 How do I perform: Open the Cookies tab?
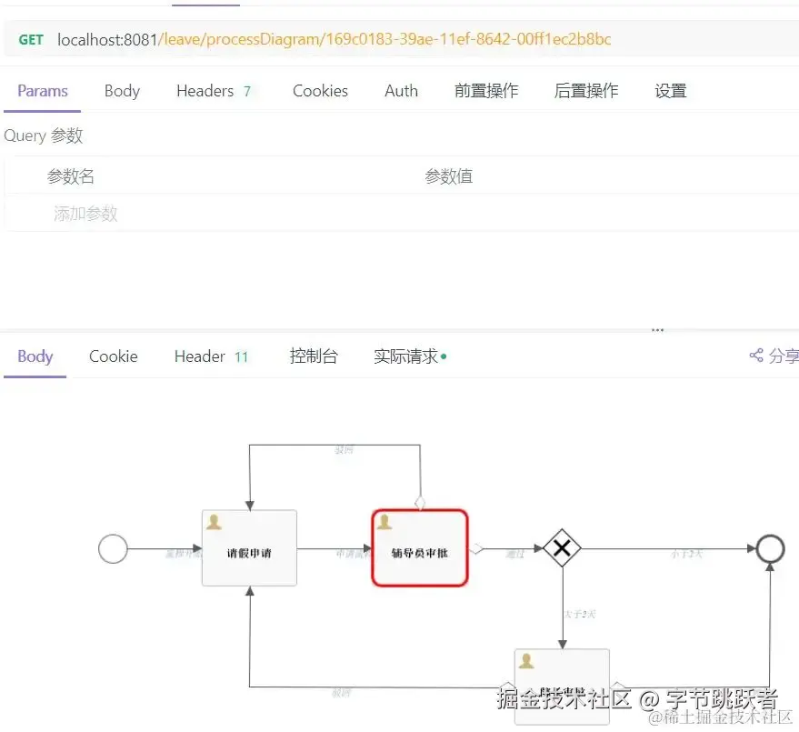coord(320,91)
